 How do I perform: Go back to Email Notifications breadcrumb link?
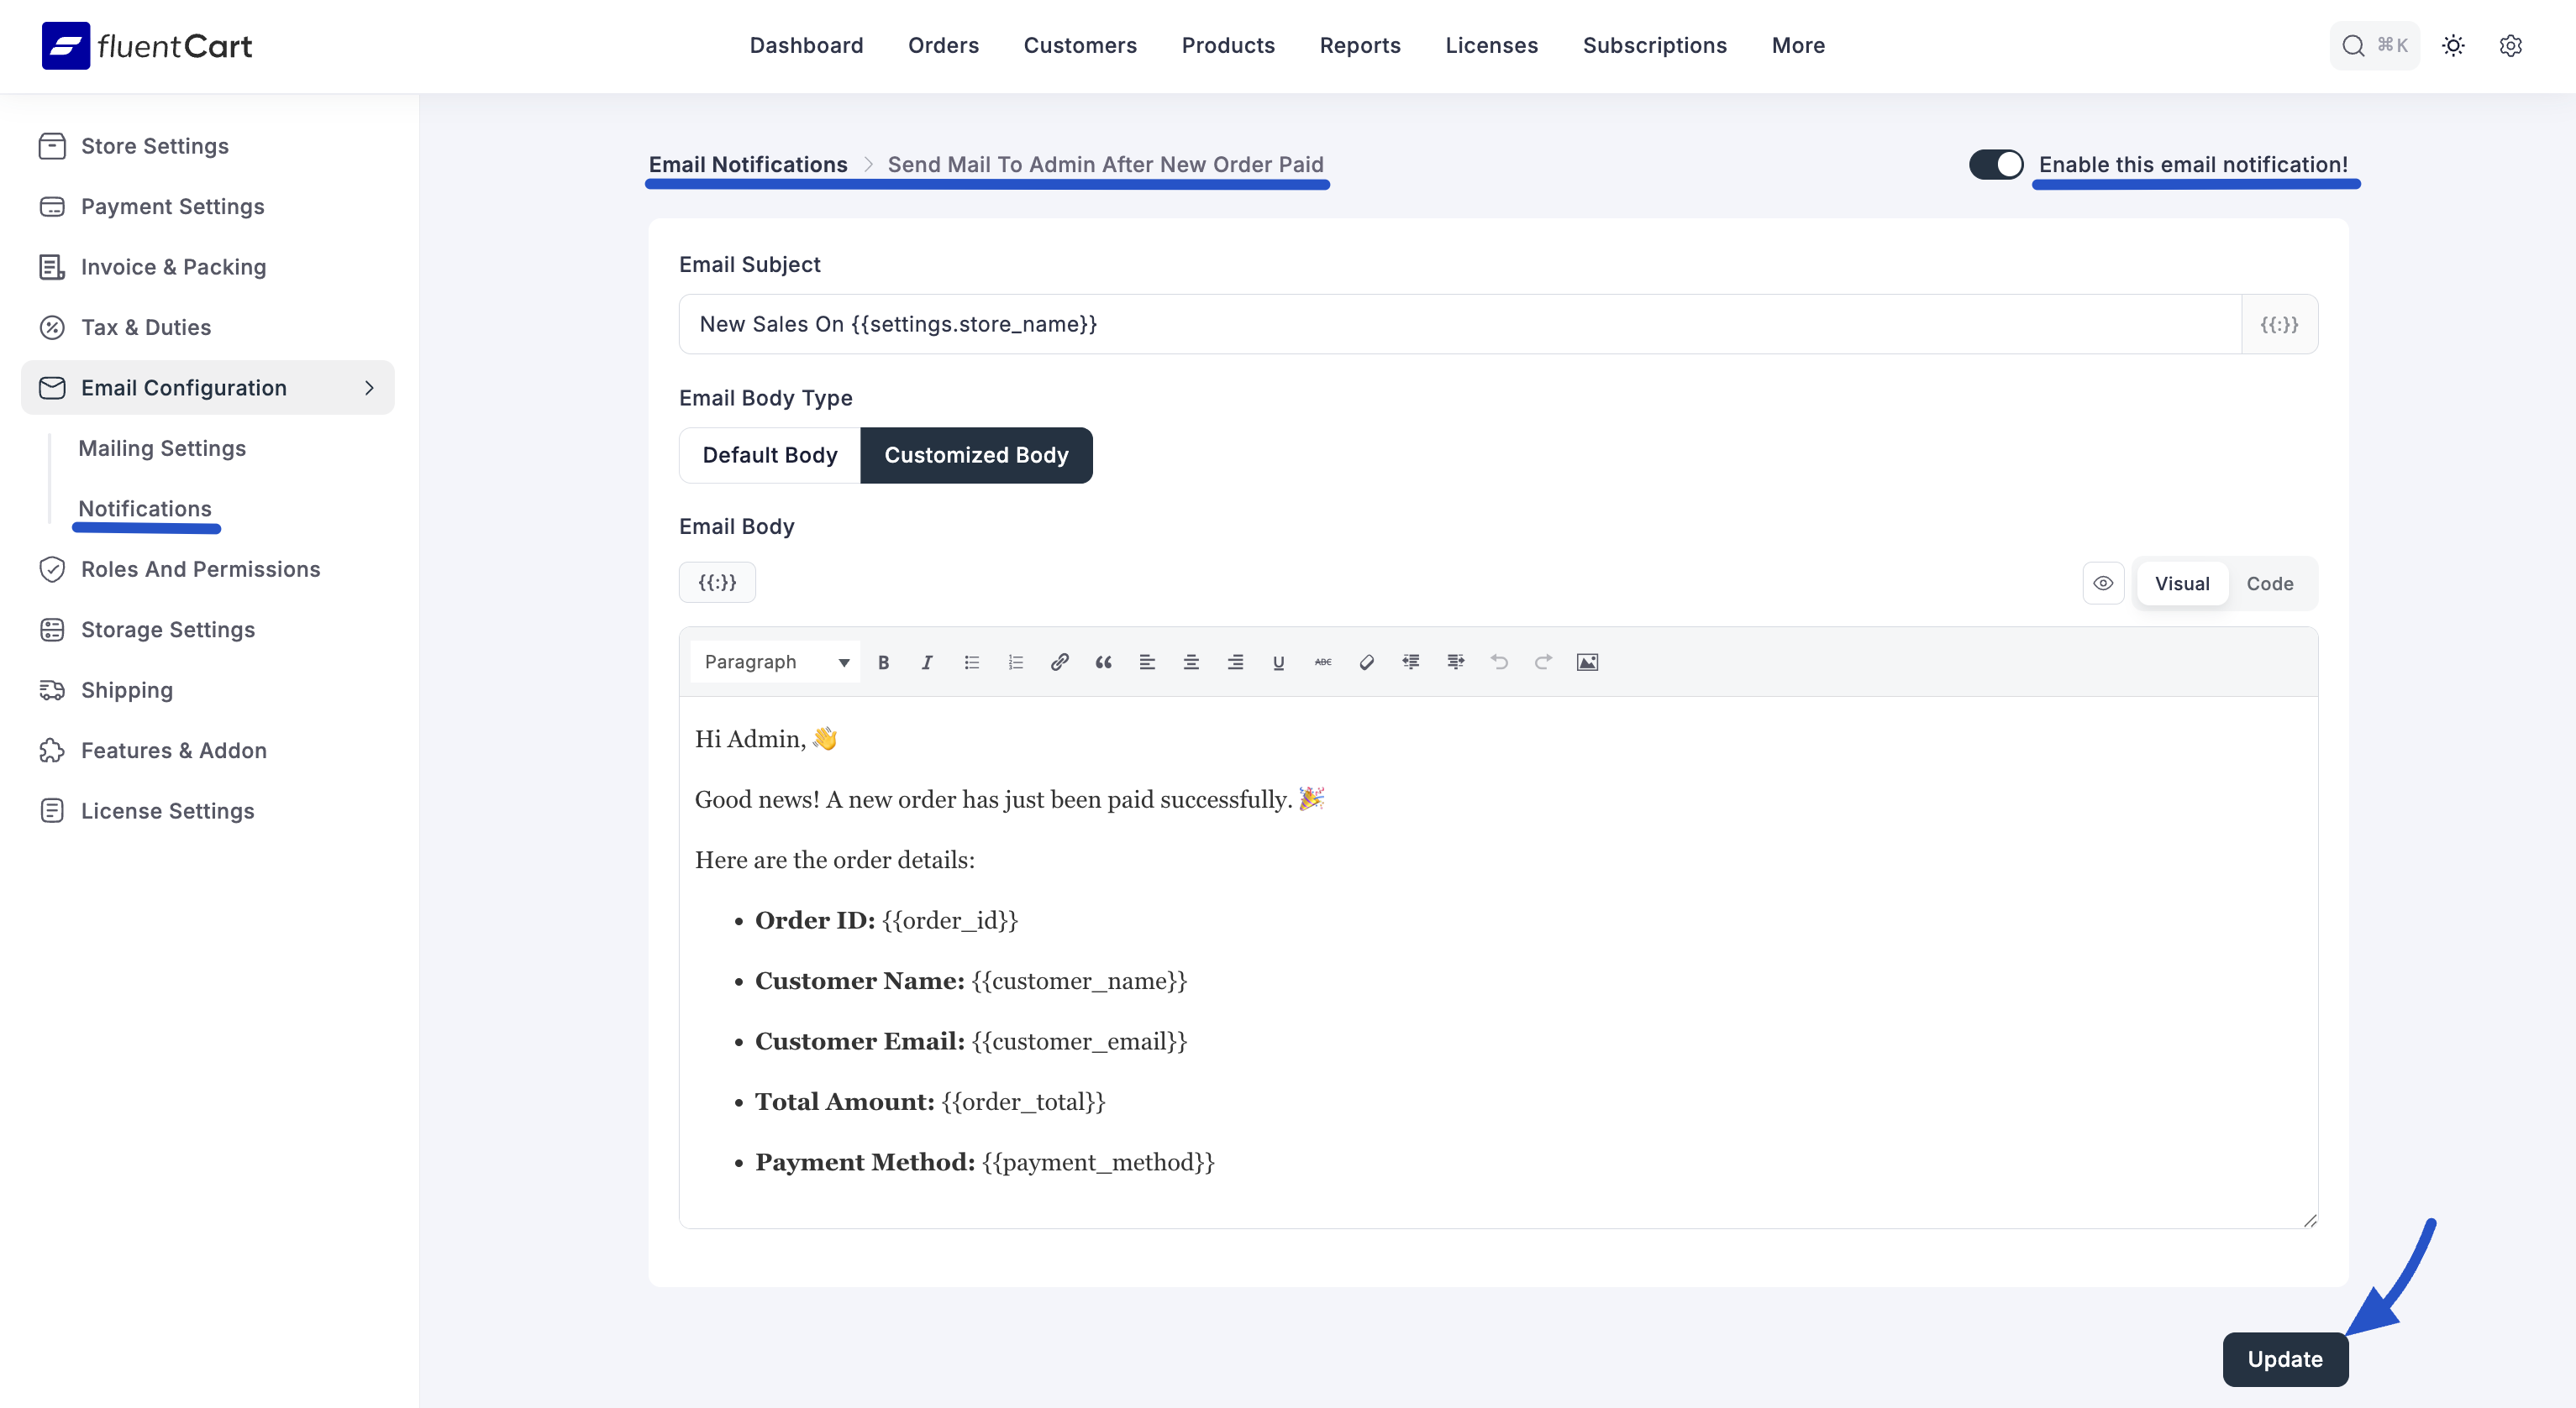coord(747,164)
